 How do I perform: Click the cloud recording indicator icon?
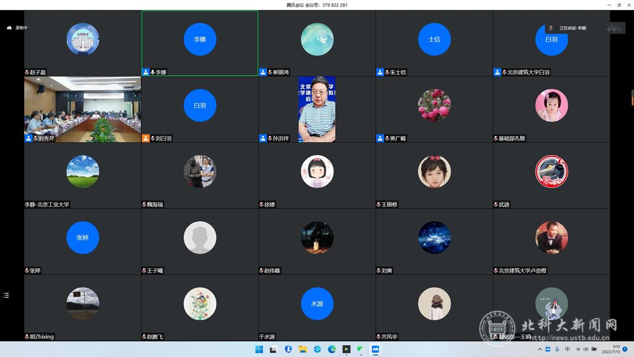[x=9, y=28]
